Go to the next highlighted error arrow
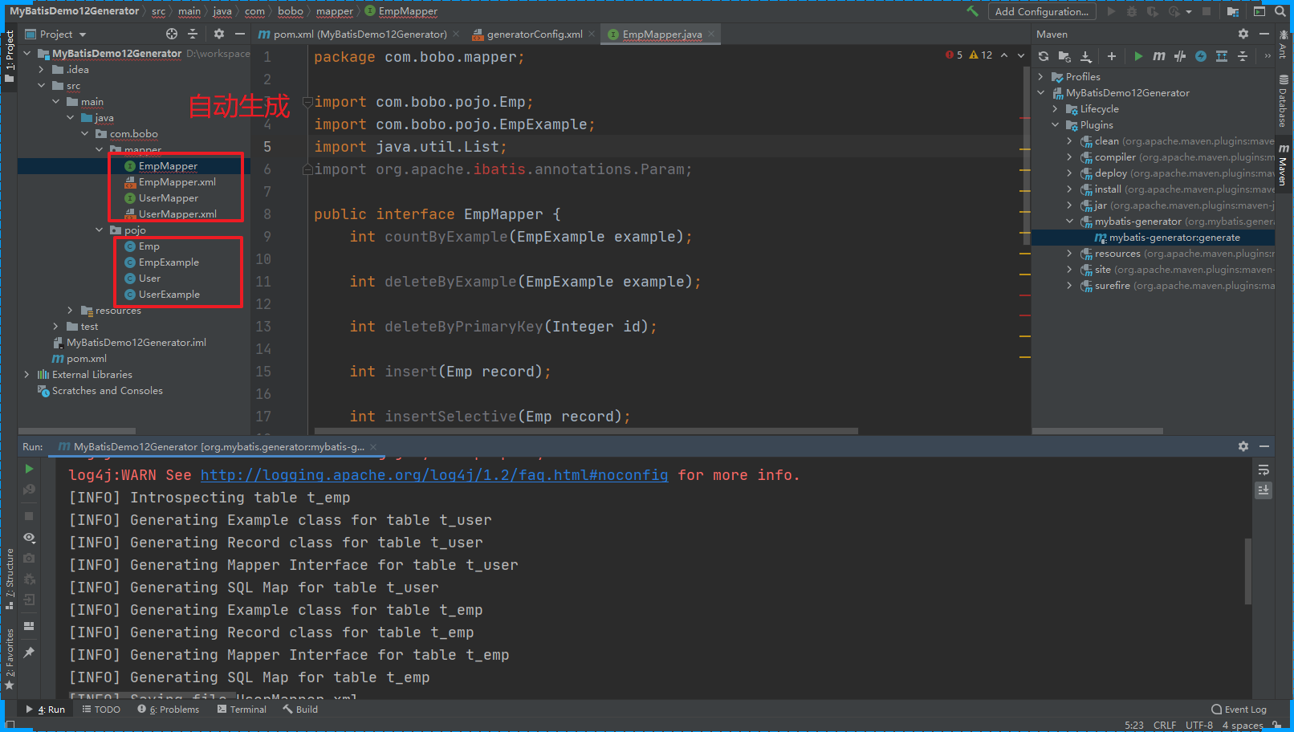 point(1021,55)
